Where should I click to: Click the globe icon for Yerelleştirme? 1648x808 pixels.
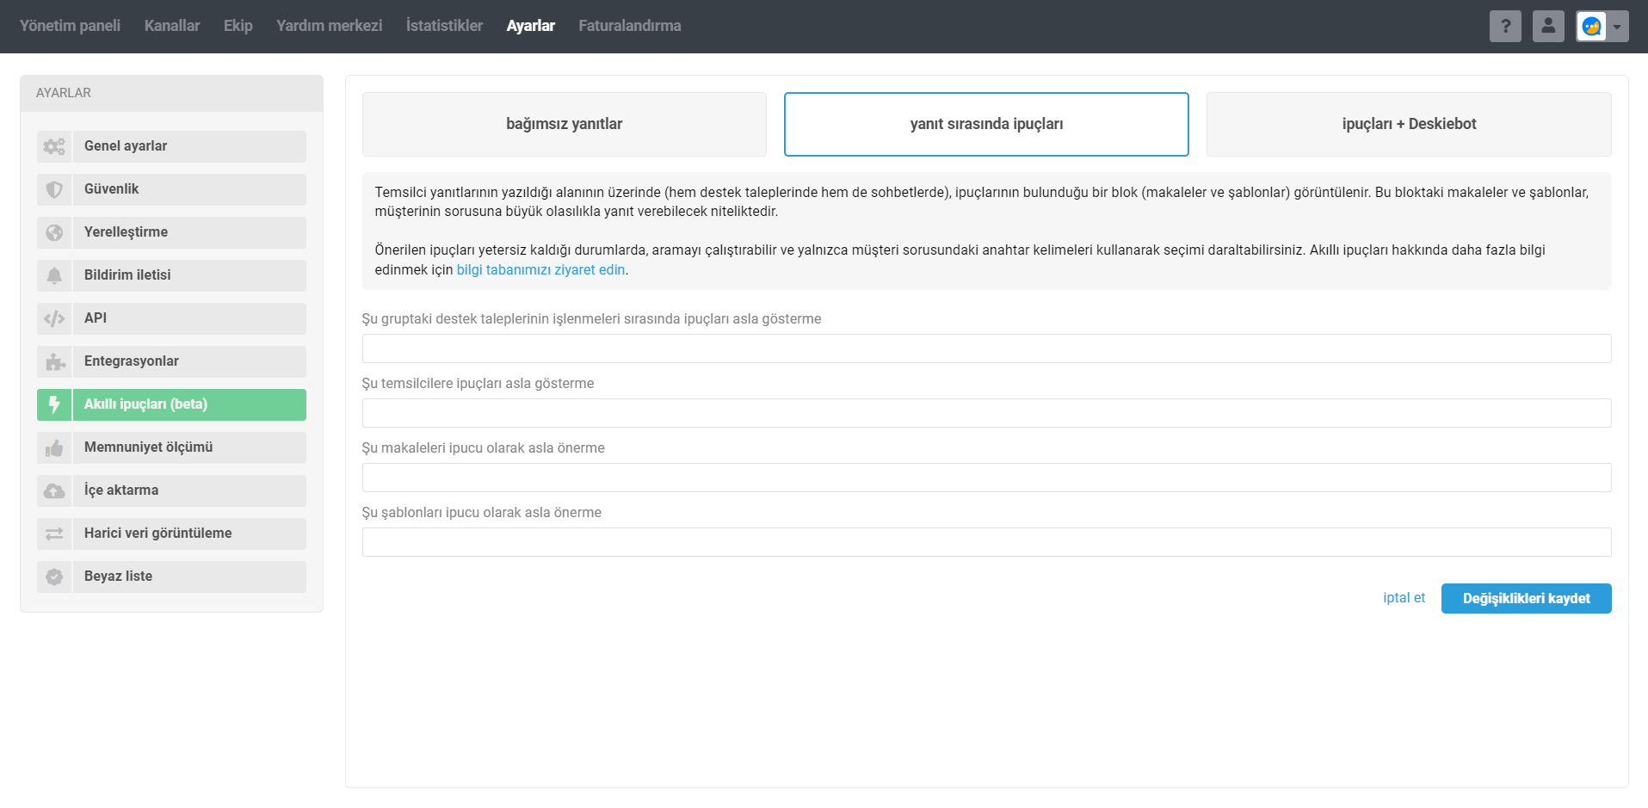coord(54,232)
